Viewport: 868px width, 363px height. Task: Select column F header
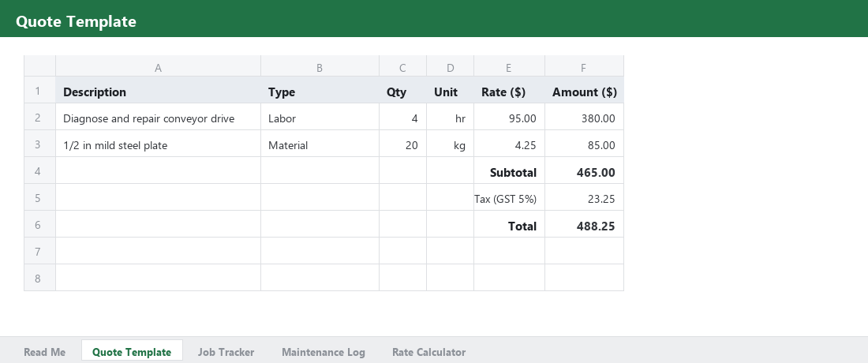pyautogui.click(x=584, y=65)
